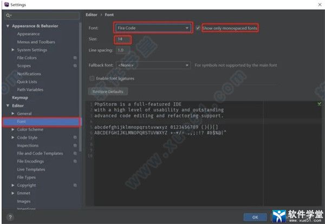Viewport: 325px width, 224px height.
Task: Close the Settings dialog window
Action: (320, 4)
